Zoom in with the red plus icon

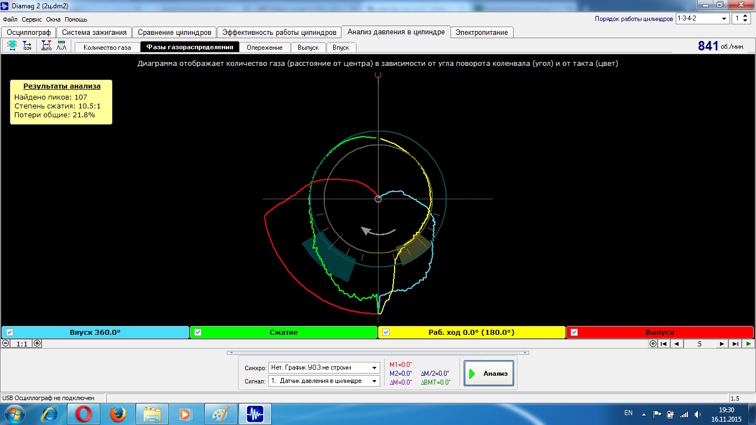tap(38, 343)
